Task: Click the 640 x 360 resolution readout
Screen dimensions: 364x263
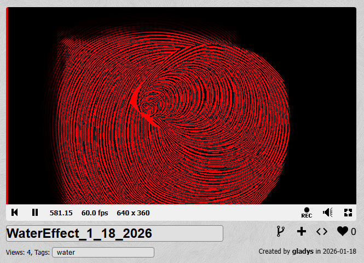Action: (133, 213)
